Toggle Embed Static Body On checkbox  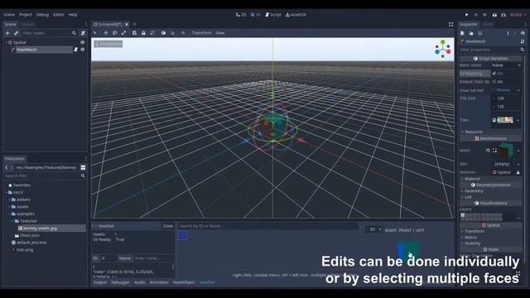pyautogui.click(x=494, y=82)
